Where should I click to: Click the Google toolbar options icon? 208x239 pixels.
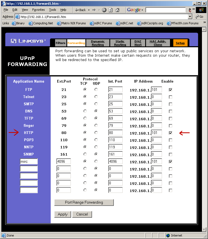[x=190, y=10]
